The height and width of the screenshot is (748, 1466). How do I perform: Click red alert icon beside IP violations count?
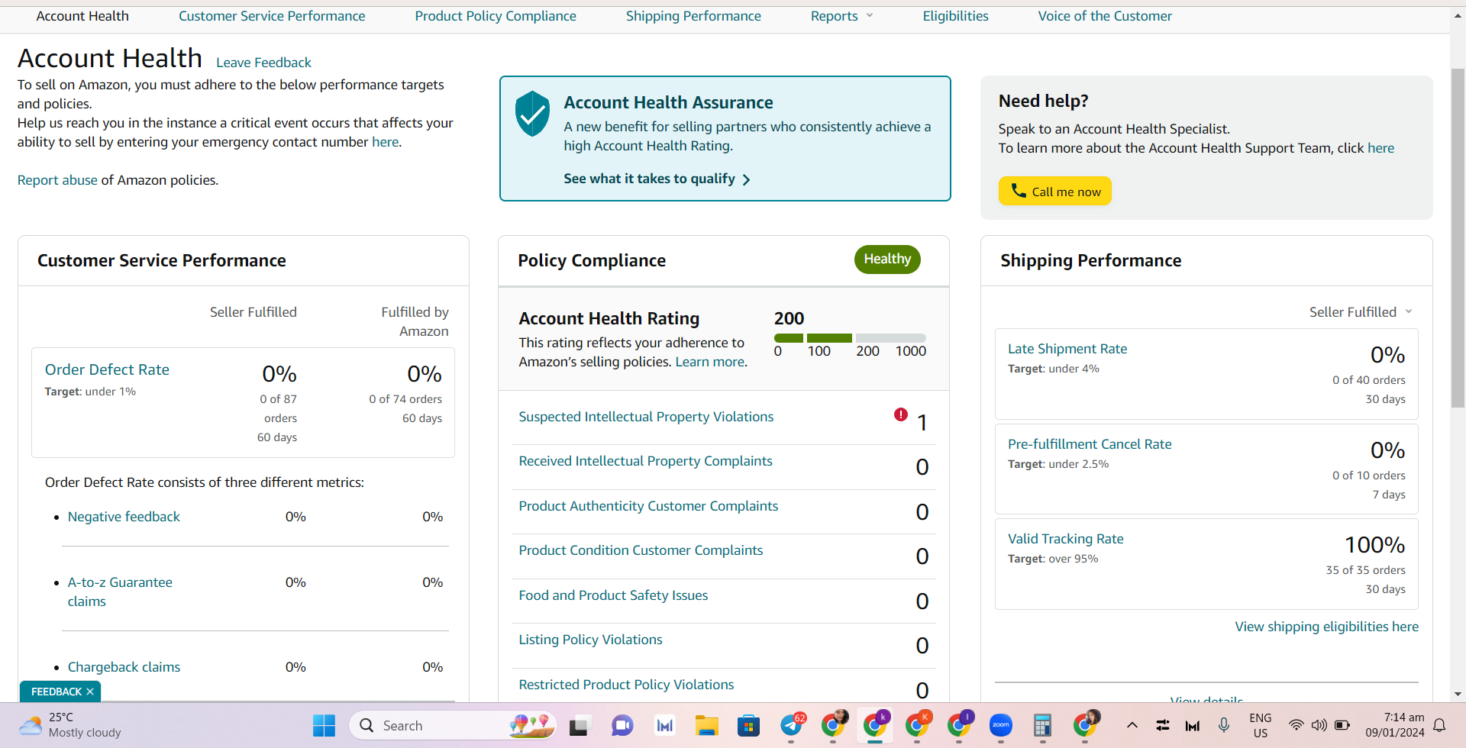coord(901,414)
